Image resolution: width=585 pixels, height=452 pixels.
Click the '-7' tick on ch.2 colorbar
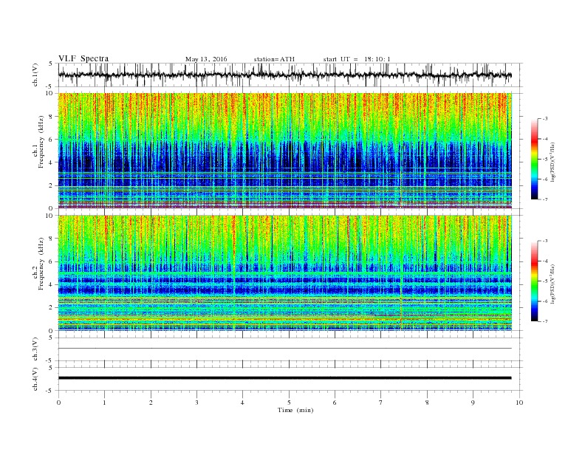click(545, 321)
